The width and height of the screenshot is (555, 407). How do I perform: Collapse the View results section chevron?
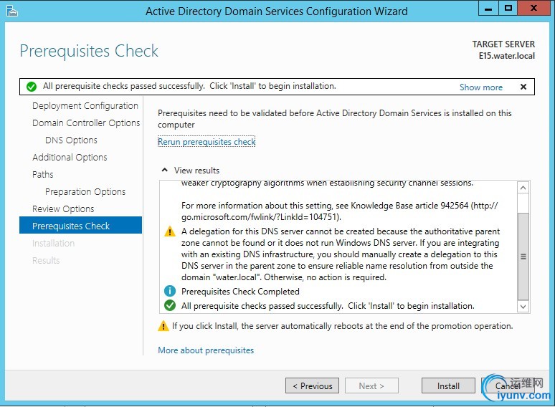[x=165, y=170]
